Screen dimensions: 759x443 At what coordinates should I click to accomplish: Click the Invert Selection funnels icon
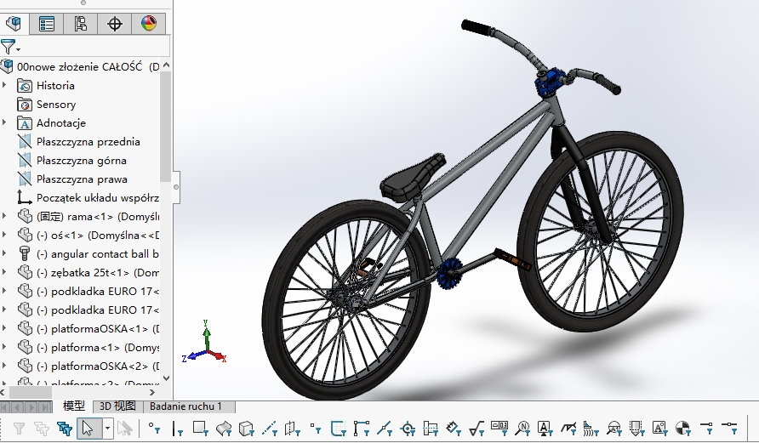pyautogui.click(x=65, y=429)
